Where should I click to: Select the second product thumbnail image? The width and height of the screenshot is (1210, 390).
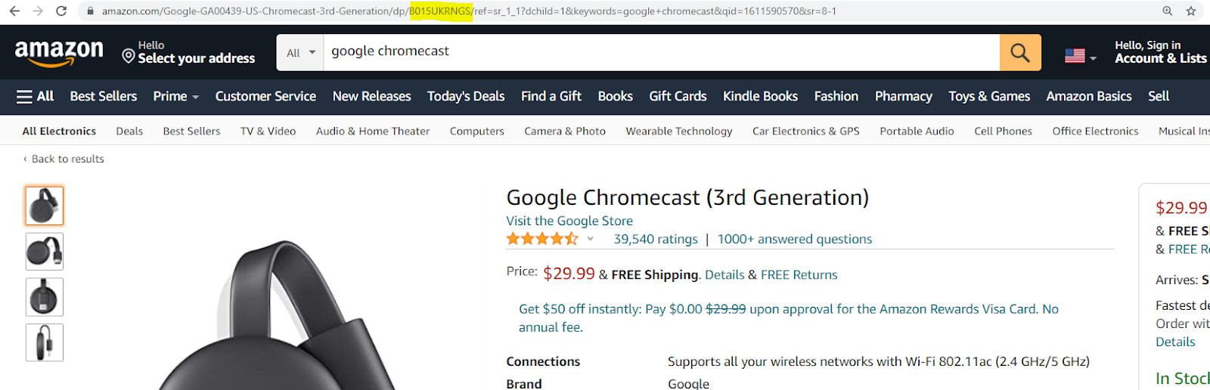click(x=45, y=252)
